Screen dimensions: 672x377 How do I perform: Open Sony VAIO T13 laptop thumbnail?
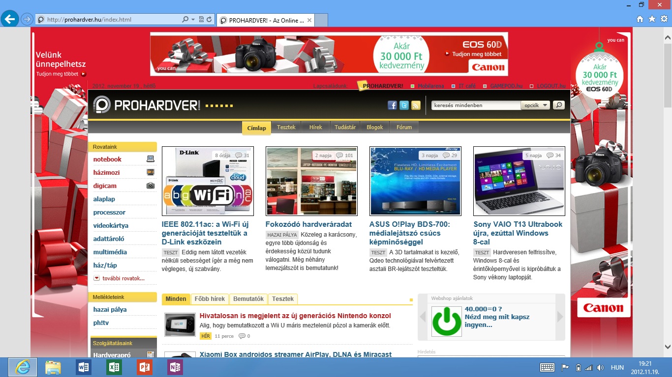coord(519,181)
